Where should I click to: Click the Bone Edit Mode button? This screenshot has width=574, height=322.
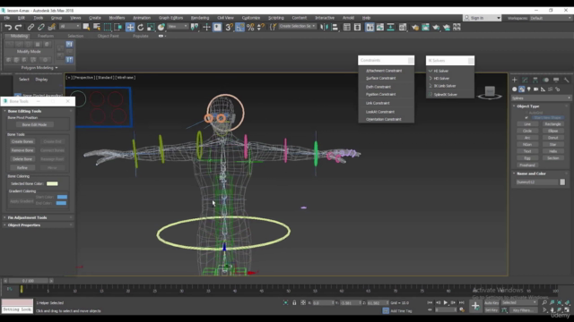pos(34,125)
